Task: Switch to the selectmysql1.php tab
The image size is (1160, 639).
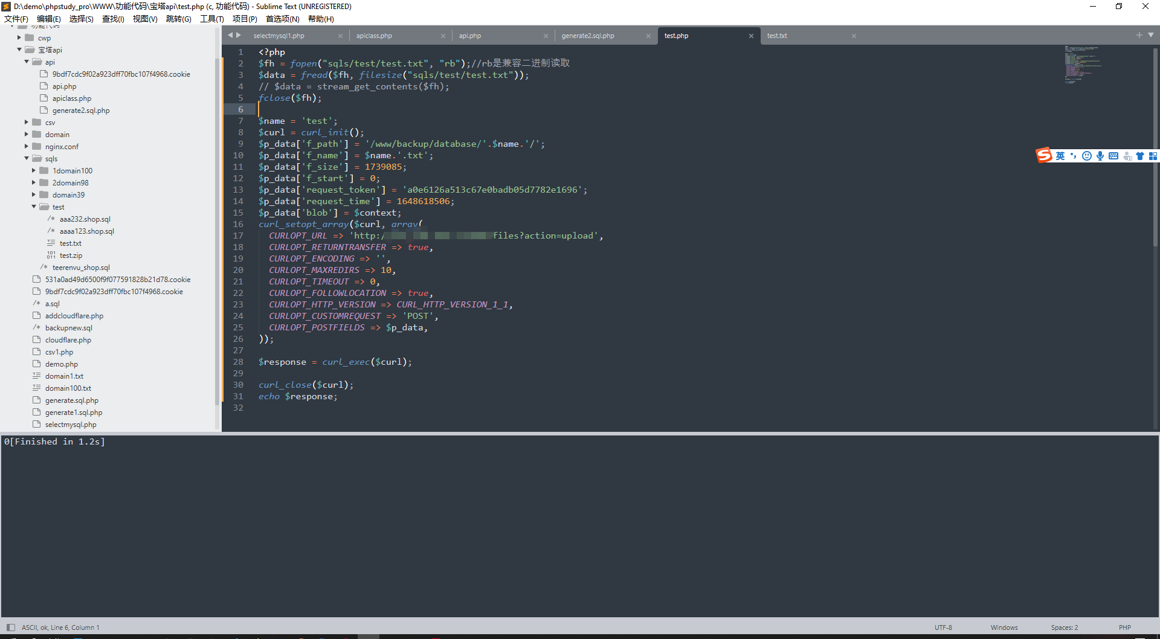Action: [279, 36]
